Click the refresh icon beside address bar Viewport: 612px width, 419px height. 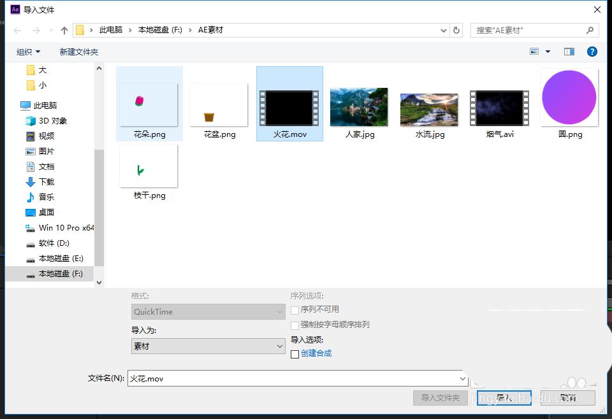click(x=456, y=30)
